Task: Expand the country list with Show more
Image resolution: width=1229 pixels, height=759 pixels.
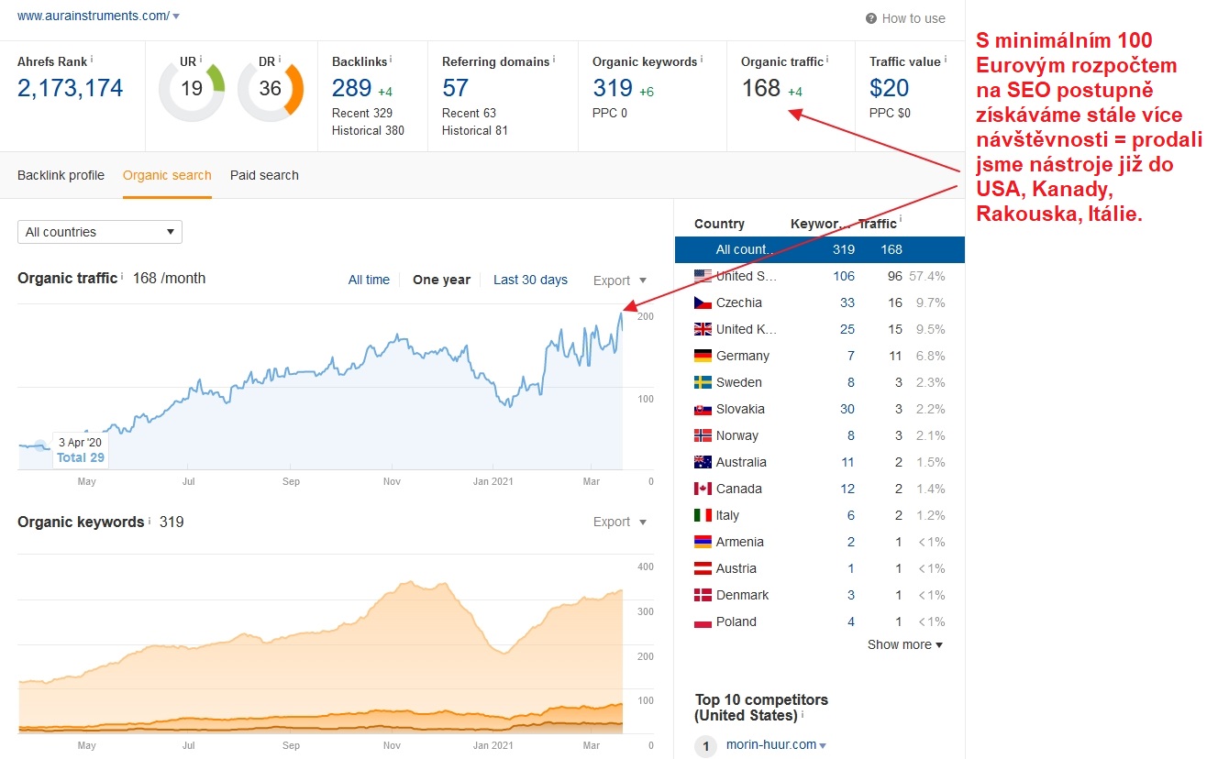Action: pyautogui.click(x=905, y=644)
